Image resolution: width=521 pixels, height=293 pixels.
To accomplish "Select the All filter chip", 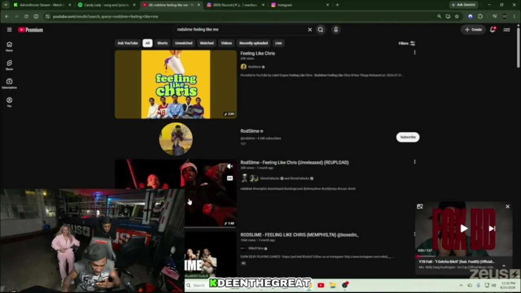I will click(147, 43).
